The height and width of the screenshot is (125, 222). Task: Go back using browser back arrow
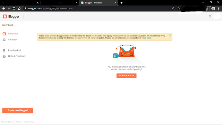point(3,8)
